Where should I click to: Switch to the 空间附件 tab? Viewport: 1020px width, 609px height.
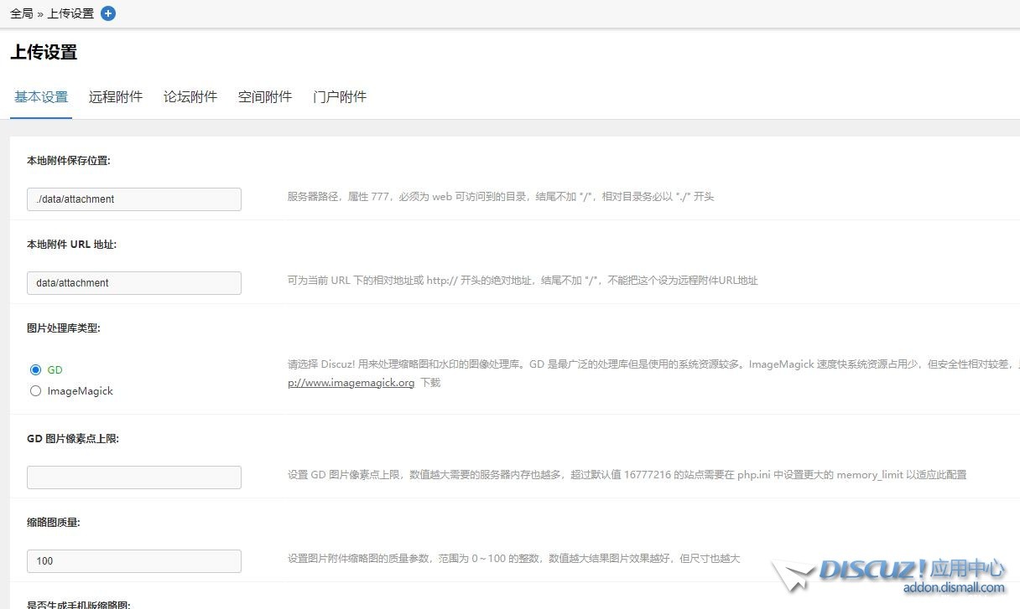coord(265,97)
